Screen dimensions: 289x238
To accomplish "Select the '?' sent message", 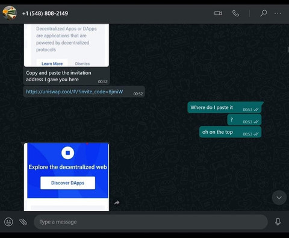I will [x=244, y=120].
